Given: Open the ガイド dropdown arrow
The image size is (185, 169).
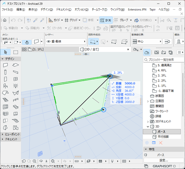Looking at the screenshot, I should (x=62, y=20).
